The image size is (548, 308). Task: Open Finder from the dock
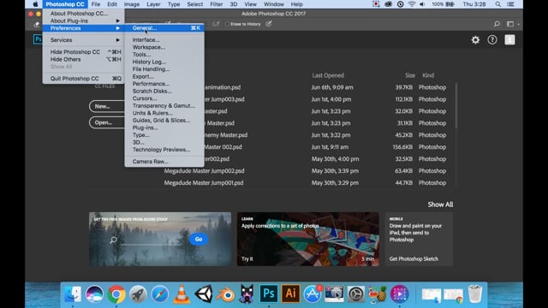point(73,294)
